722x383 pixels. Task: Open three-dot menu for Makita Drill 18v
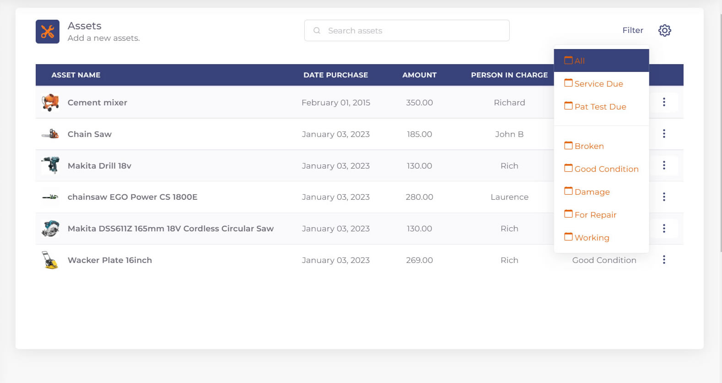(x=664, y=165)
